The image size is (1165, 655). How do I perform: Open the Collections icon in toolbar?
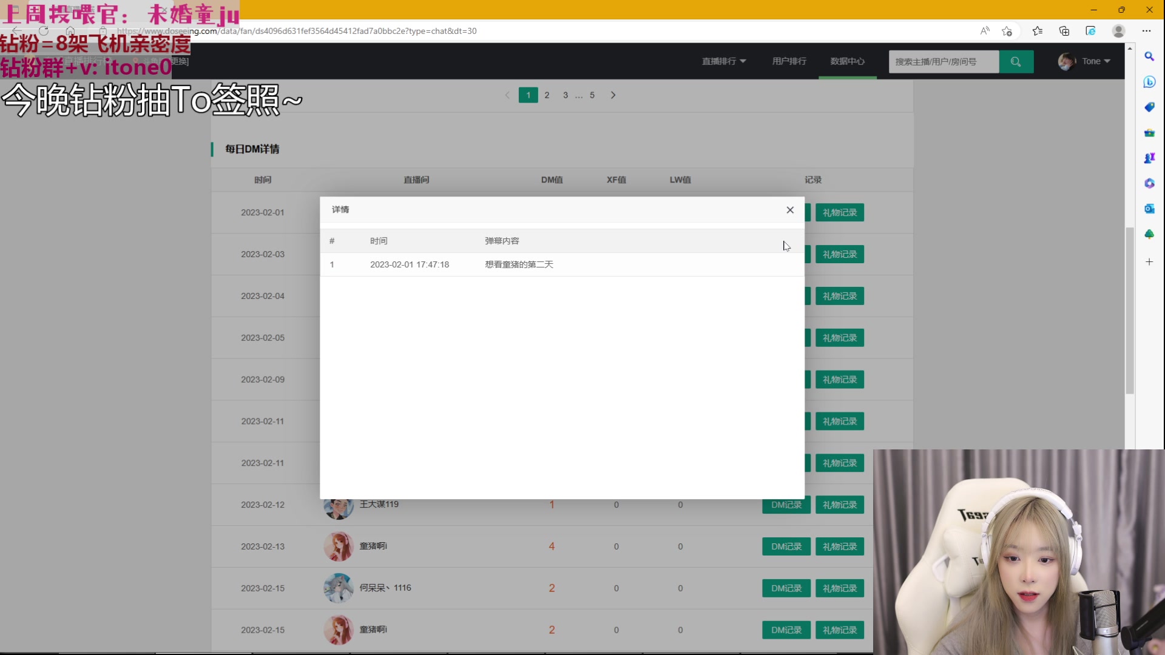pyautogui.click(x=1064, y=31)
